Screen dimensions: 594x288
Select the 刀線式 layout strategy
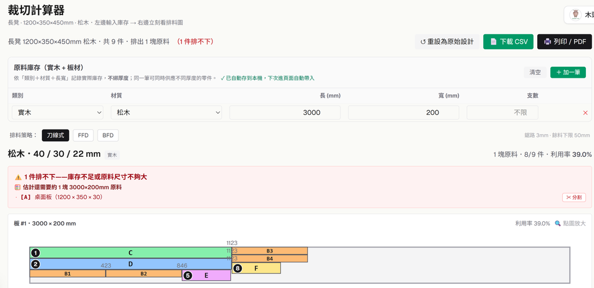click(x=55, y=135)
